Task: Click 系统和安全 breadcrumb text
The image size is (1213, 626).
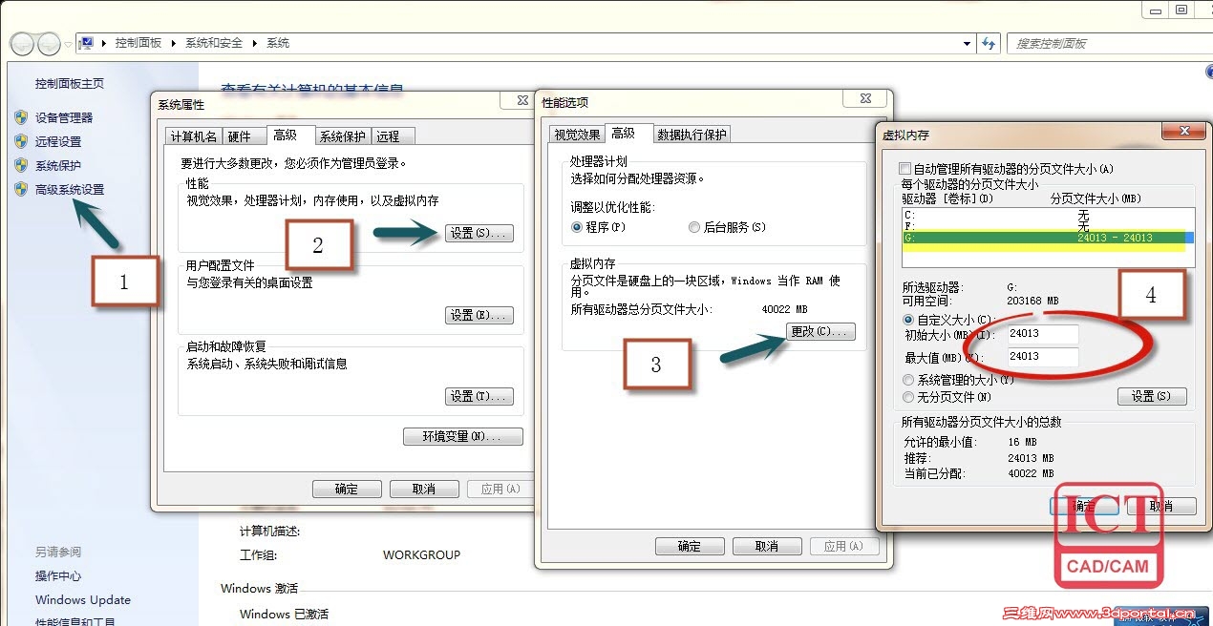Action: coord(214,43)
